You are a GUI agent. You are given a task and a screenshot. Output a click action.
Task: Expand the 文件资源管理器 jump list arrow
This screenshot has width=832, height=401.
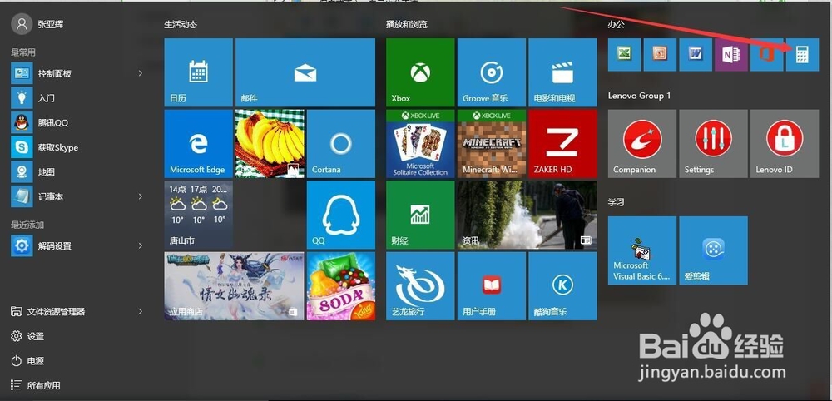click(140, 311)
